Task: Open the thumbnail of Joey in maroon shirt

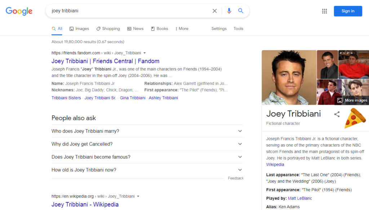Action: pyautogui.click(x=329, y=92)
